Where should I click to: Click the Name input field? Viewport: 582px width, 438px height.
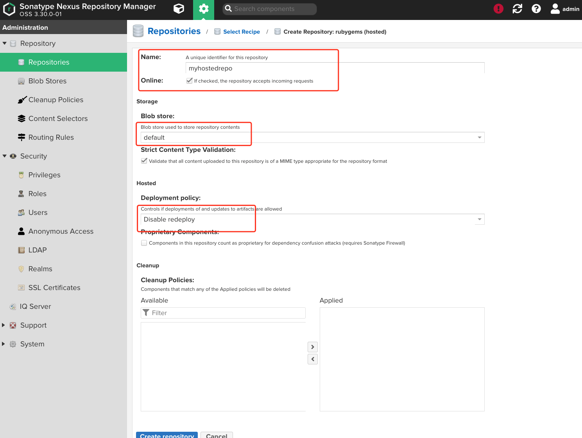335,68
